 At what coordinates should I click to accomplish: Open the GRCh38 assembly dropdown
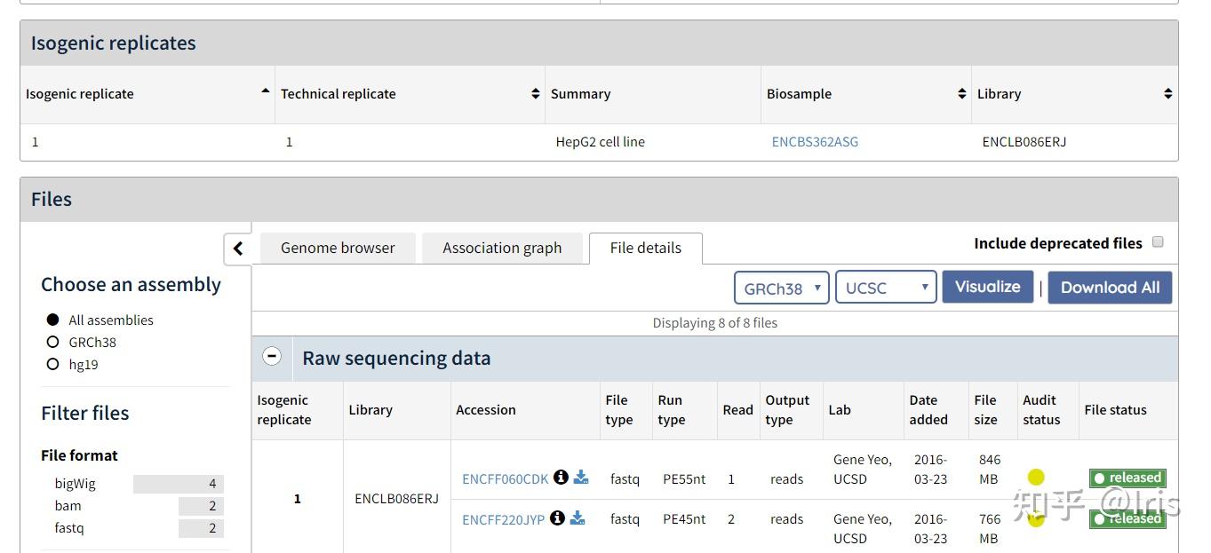(x=782, y=288)
